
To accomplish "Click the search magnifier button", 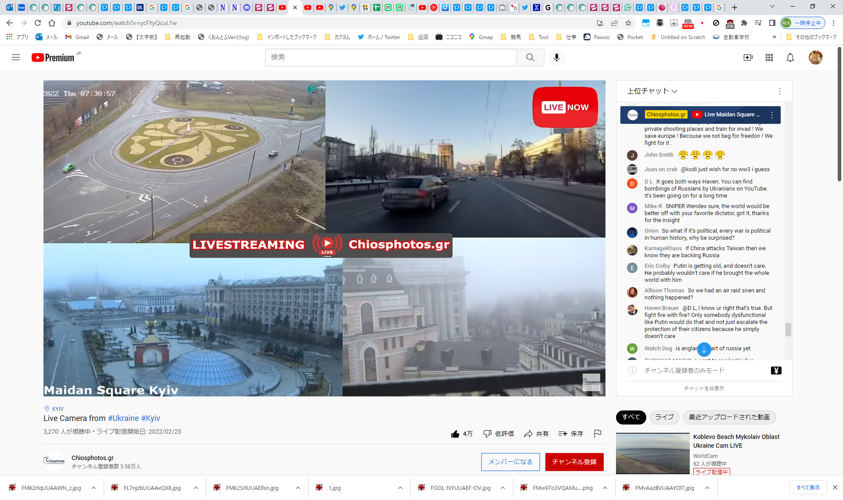I will (530, 58).
